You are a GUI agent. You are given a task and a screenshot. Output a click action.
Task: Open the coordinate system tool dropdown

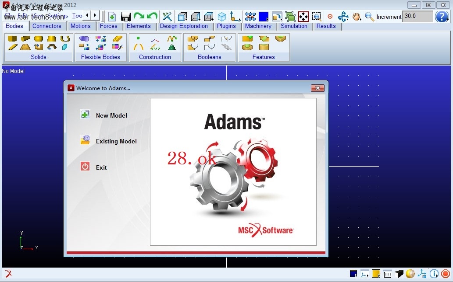235,17
